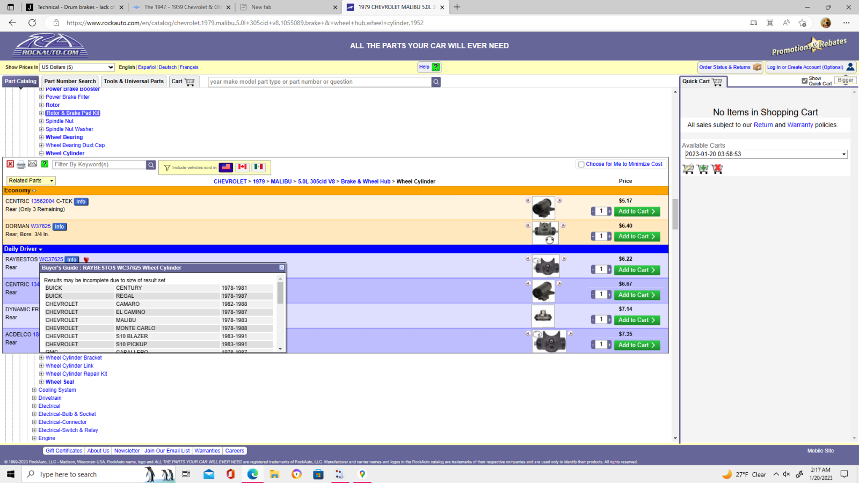This screenshot has height=483, width=859.
Task: Check Choose for Me to Minimize Cost
Action: (x=581, y=164)
